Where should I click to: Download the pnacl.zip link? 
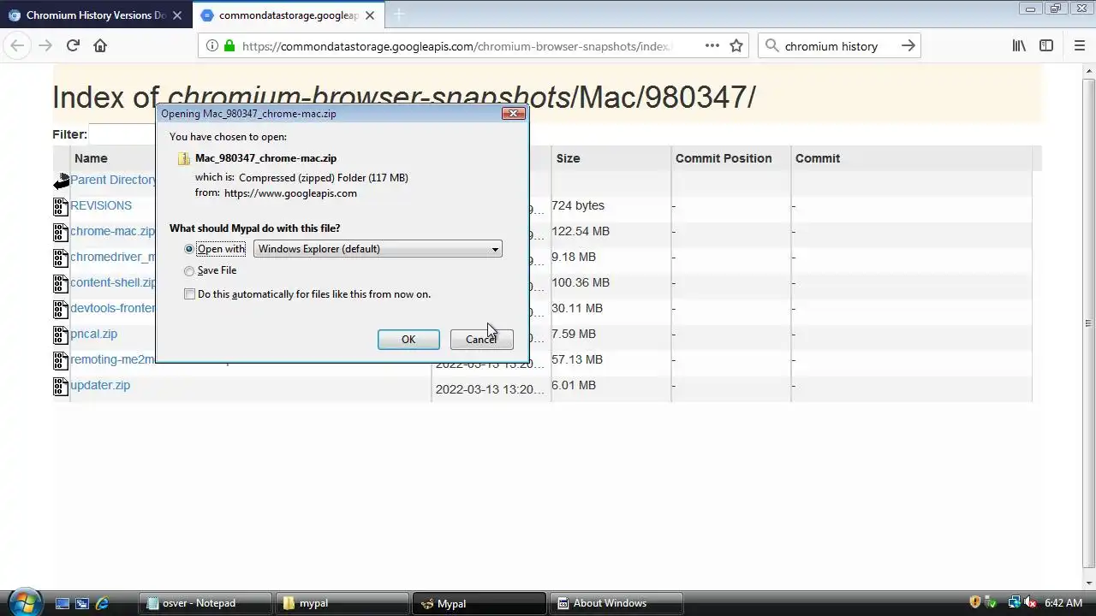(x=93, y=334)
